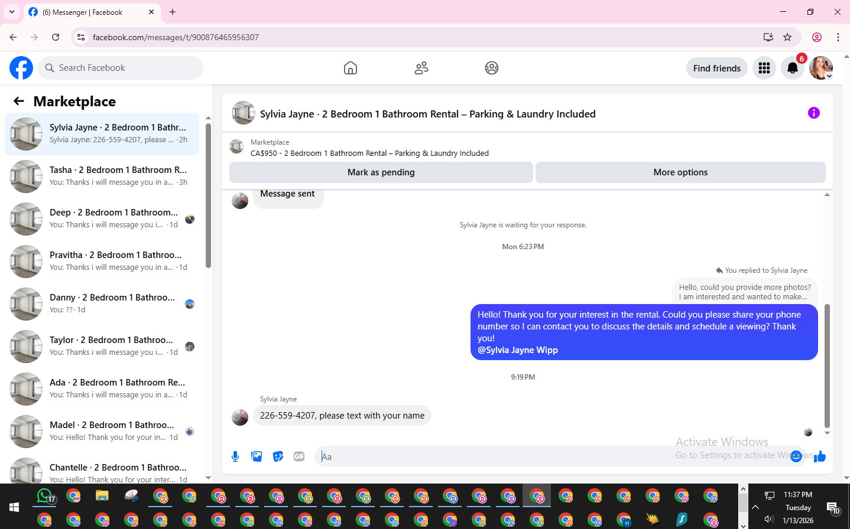Open the CA$950 rental listing link
Image resolution: width=850 pixels, height=529 pixels.
369,153
